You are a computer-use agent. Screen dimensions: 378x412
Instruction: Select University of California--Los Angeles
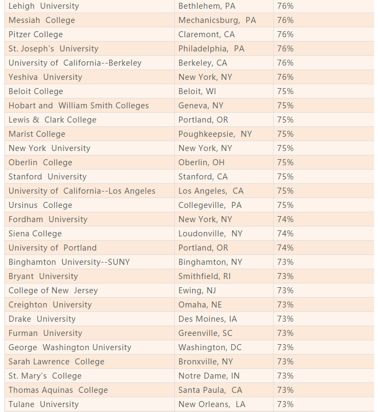click(82, 190)
